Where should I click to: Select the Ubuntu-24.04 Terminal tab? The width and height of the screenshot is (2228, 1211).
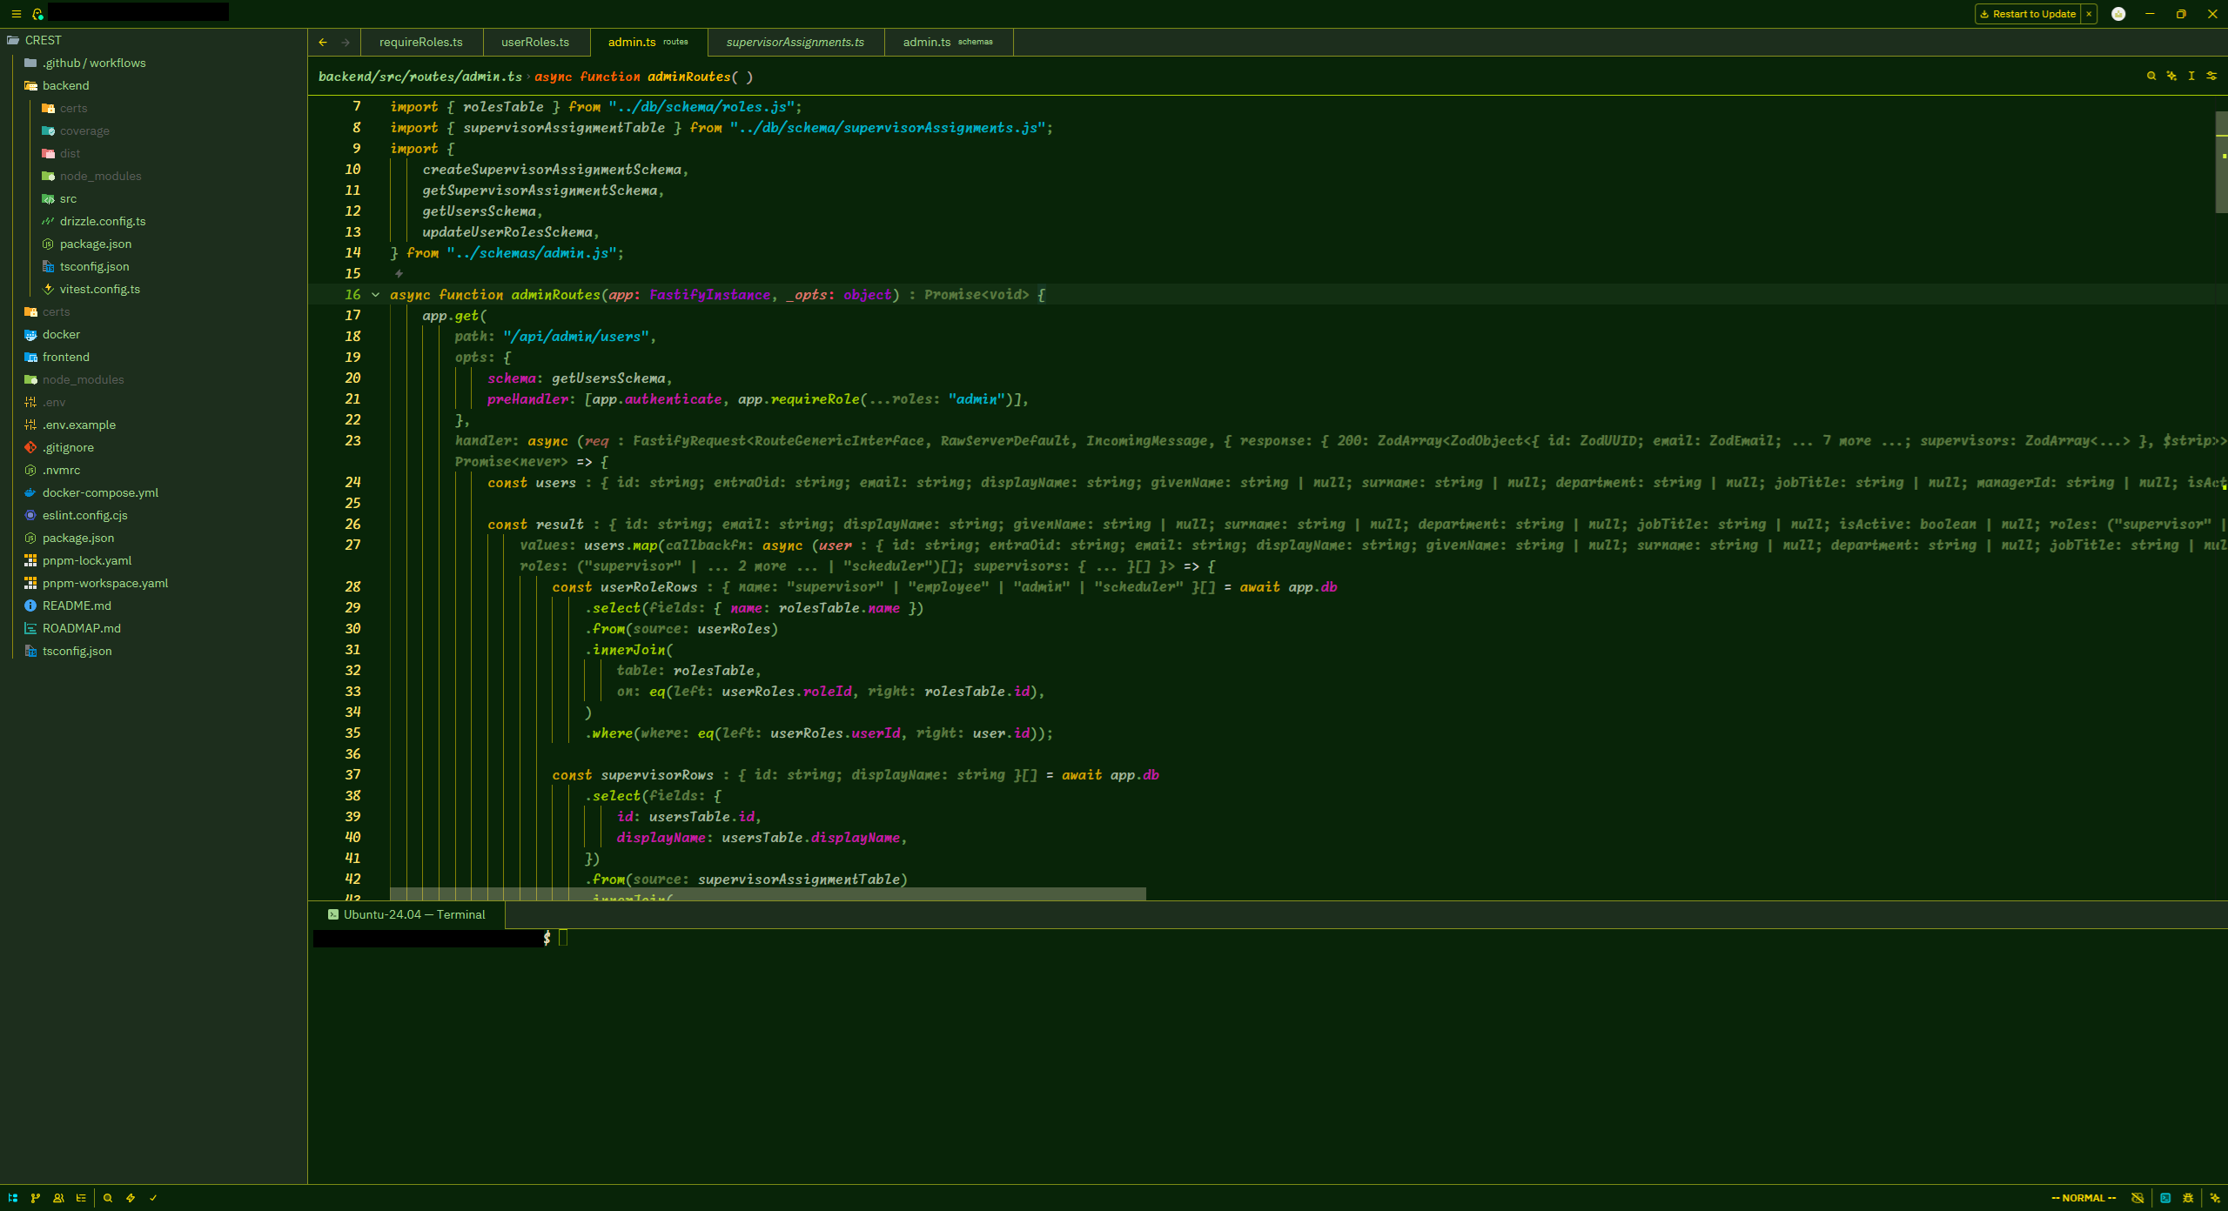coord(406,914)
